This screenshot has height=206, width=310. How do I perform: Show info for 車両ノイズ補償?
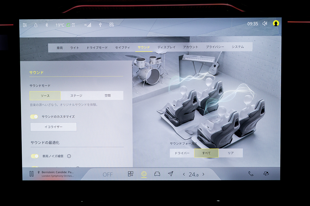(x=69, y=156)
